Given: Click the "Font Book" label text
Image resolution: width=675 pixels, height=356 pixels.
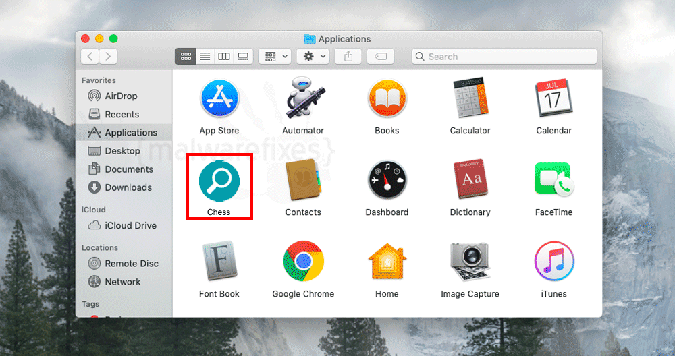Looking at the screenshot, I should pos(219,294).
